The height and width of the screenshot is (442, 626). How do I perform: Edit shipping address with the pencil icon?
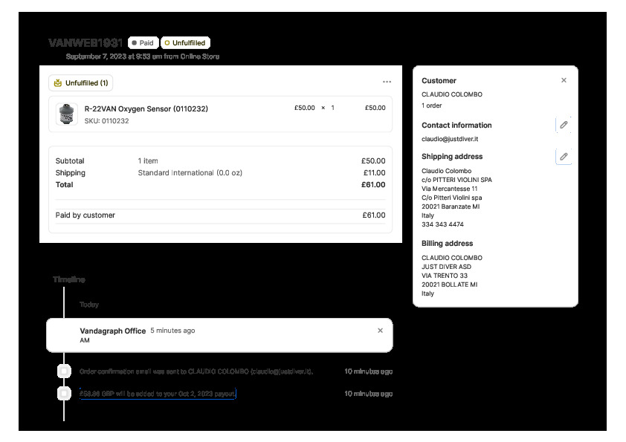564,156
